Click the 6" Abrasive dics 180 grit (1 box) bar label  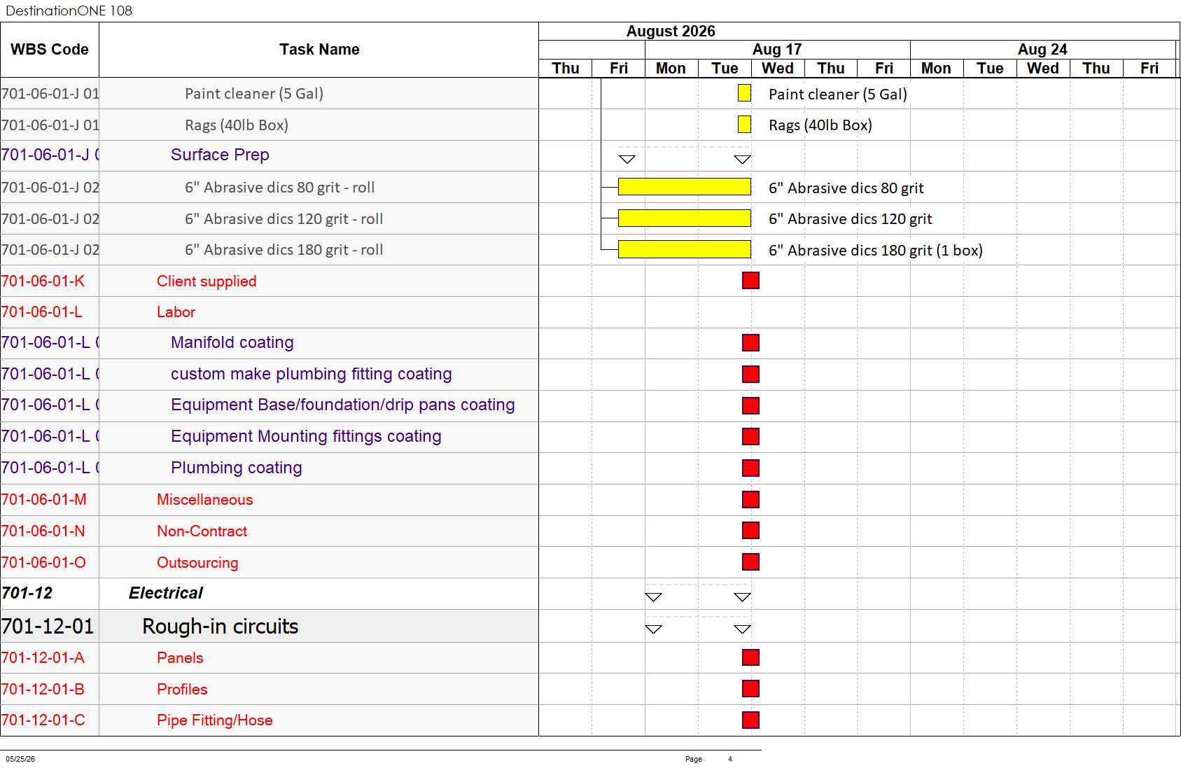(875, 250)
